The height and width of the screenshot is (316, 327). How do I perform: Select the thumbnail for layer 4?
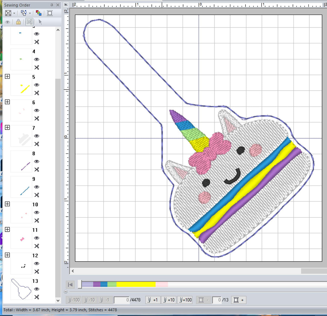(x=21, y=59)
